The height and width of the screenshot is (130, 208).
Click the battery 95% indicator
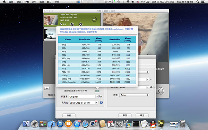pos(145,2)
